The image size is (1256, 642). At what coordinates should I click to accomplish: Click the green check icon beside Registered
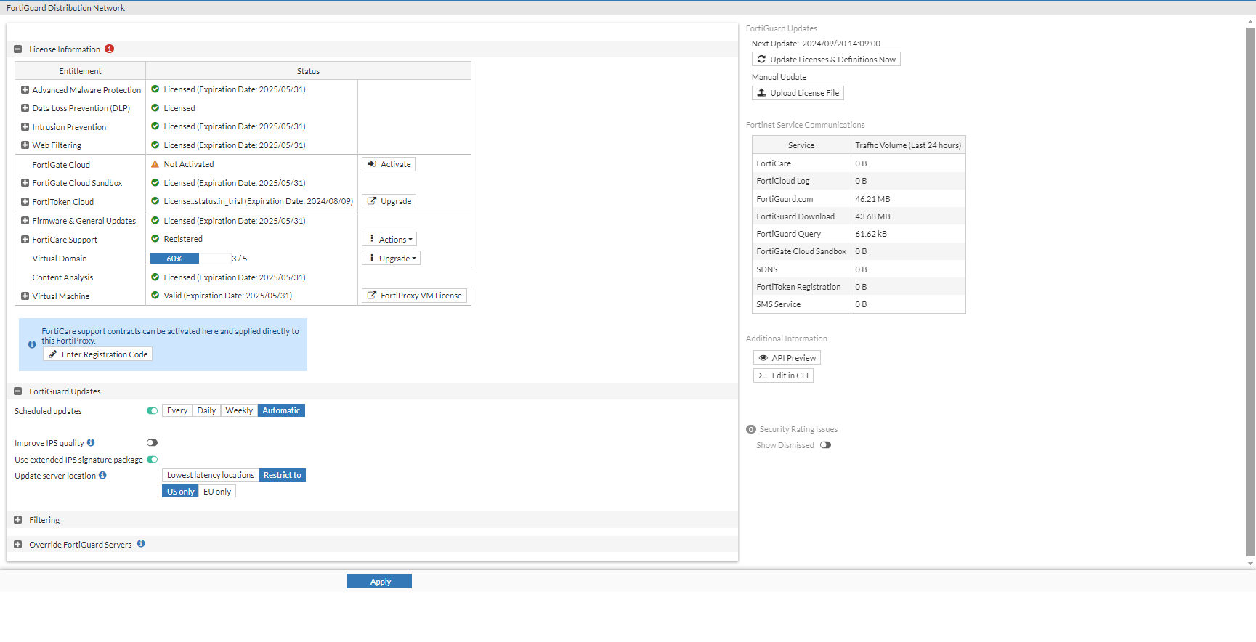(155, 239)
